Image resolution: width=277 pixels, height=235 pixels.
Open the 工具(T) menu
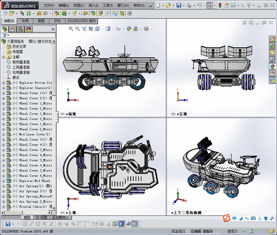coord(108,5)
